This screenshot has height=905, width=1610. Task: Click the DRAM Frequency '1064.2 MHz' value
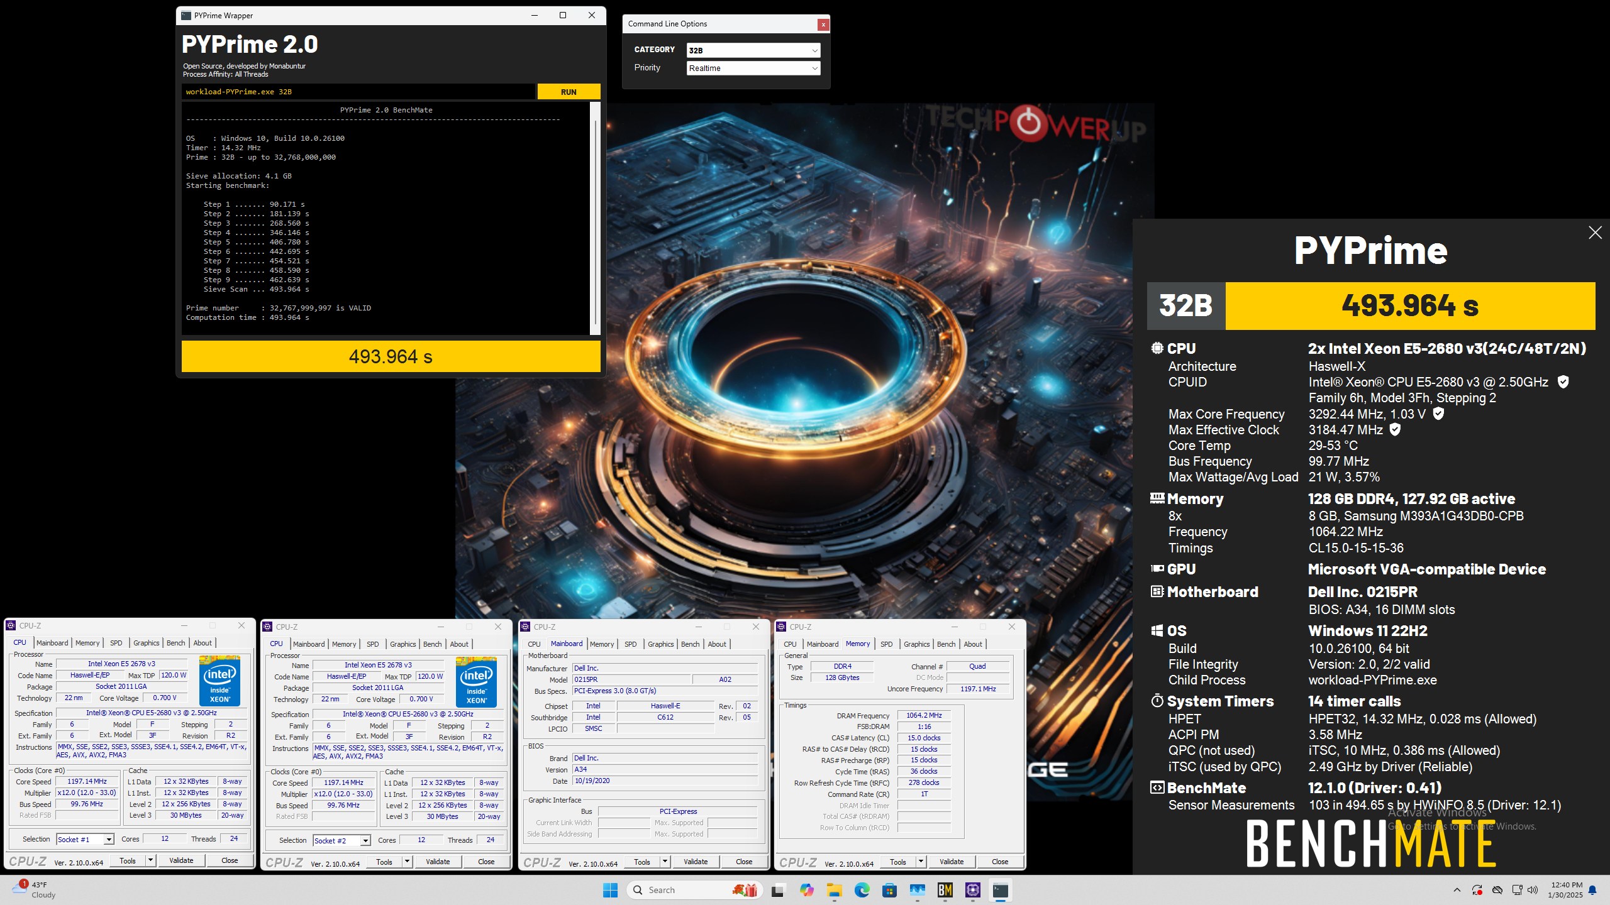924,715
